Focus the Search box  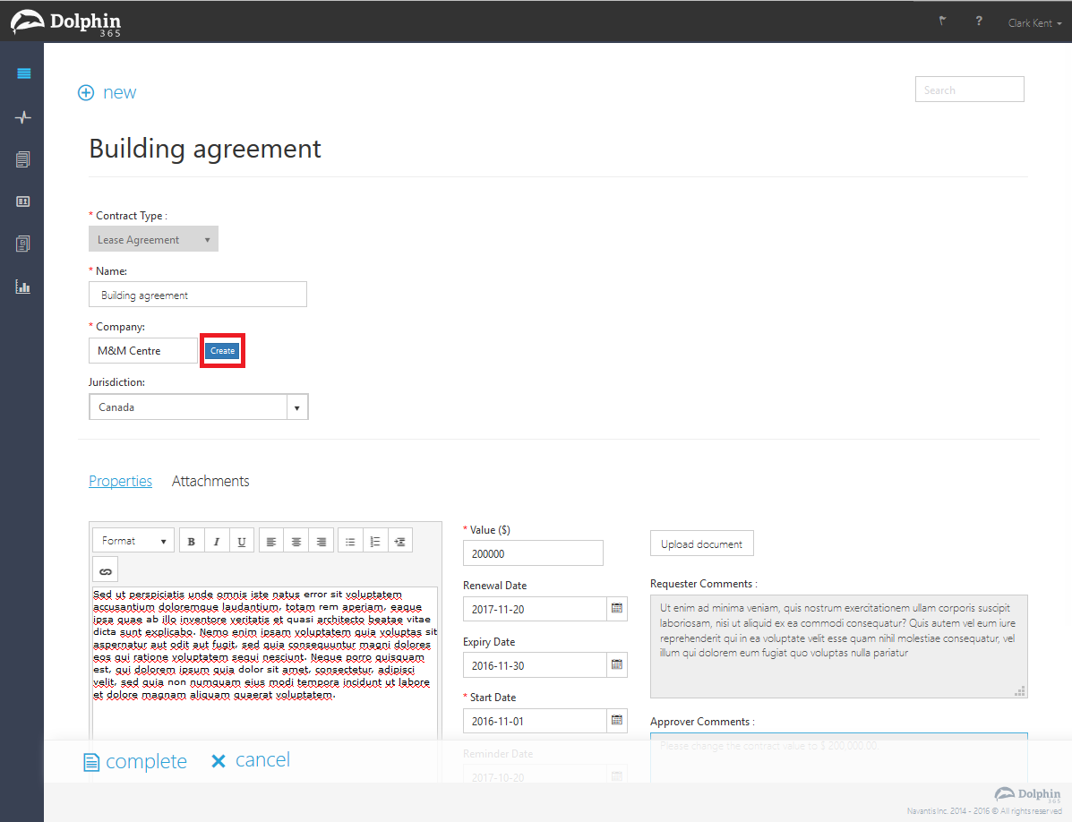pyautogui.click(x=969, y=90)
